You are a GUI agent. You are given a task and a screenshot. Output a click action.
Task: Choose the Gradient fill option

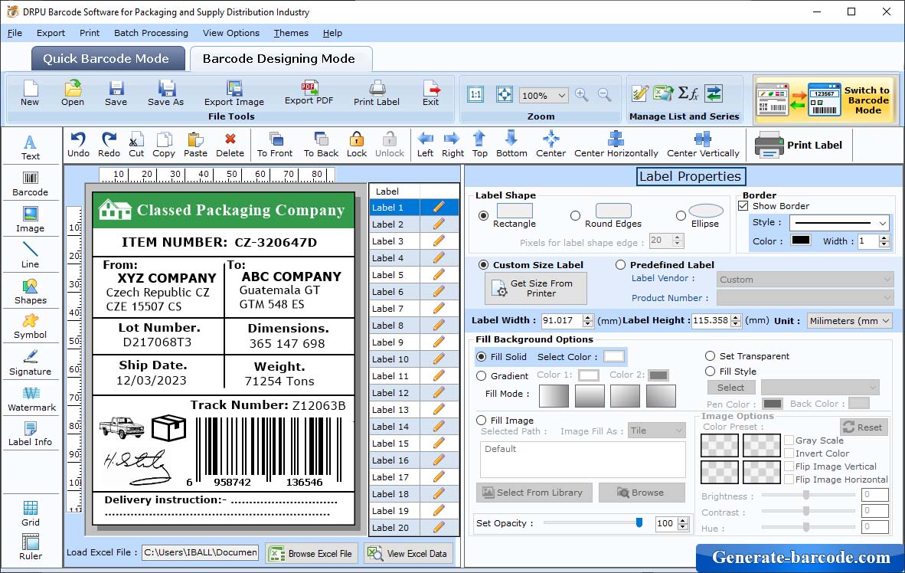(x=482, y=376)
